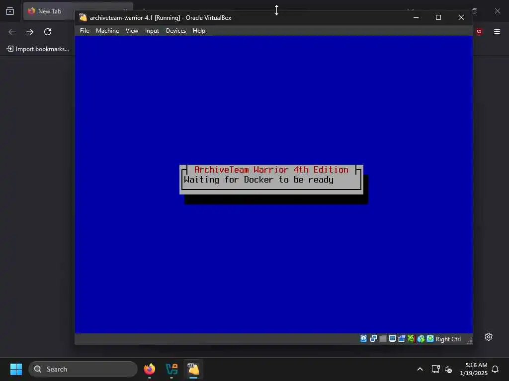
Task: Click the browser back arrow
Action: click(x=12, y=32)
